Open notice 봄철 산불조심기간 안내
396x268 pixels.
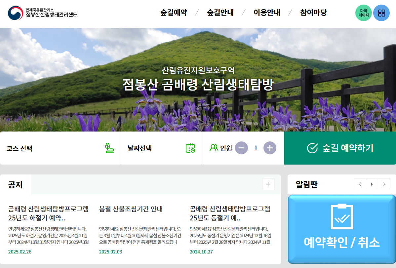[131, 209]
